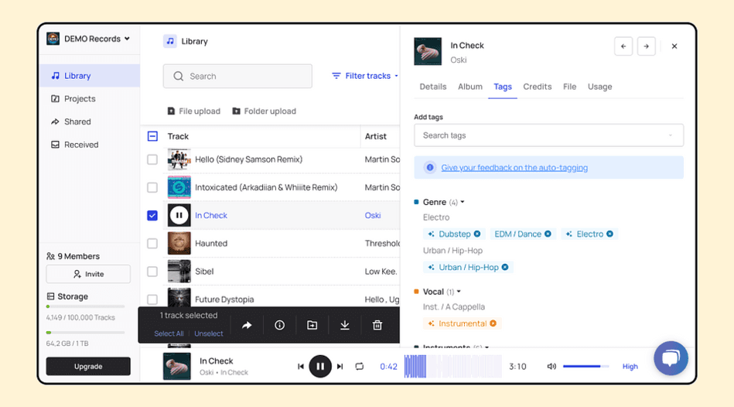Toggle the select-all checkbox in the Track header
734x407 pixels.
152,136
